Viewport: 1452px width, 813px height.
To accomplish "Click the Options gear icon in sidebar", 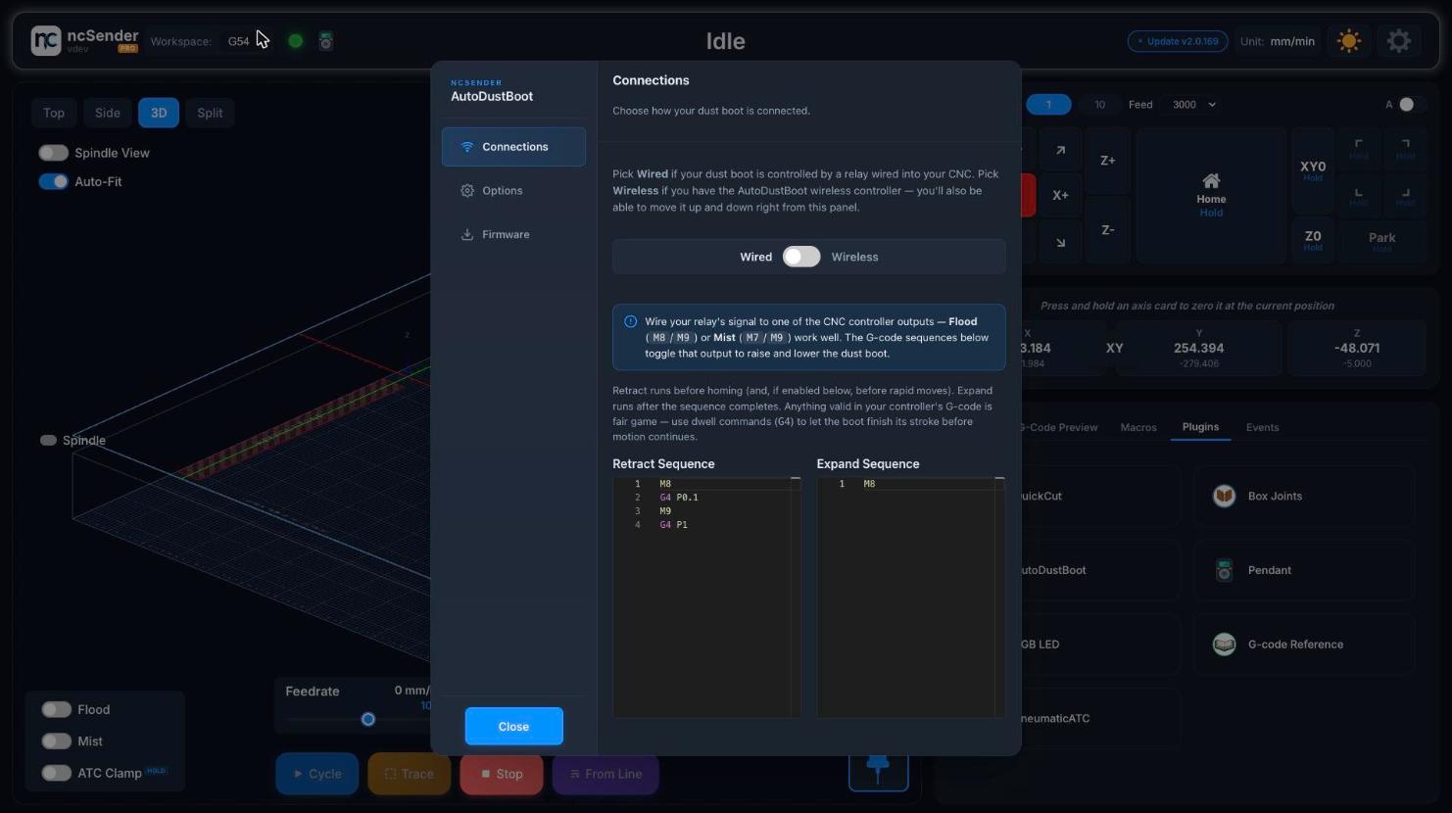I will click(467, 191).
